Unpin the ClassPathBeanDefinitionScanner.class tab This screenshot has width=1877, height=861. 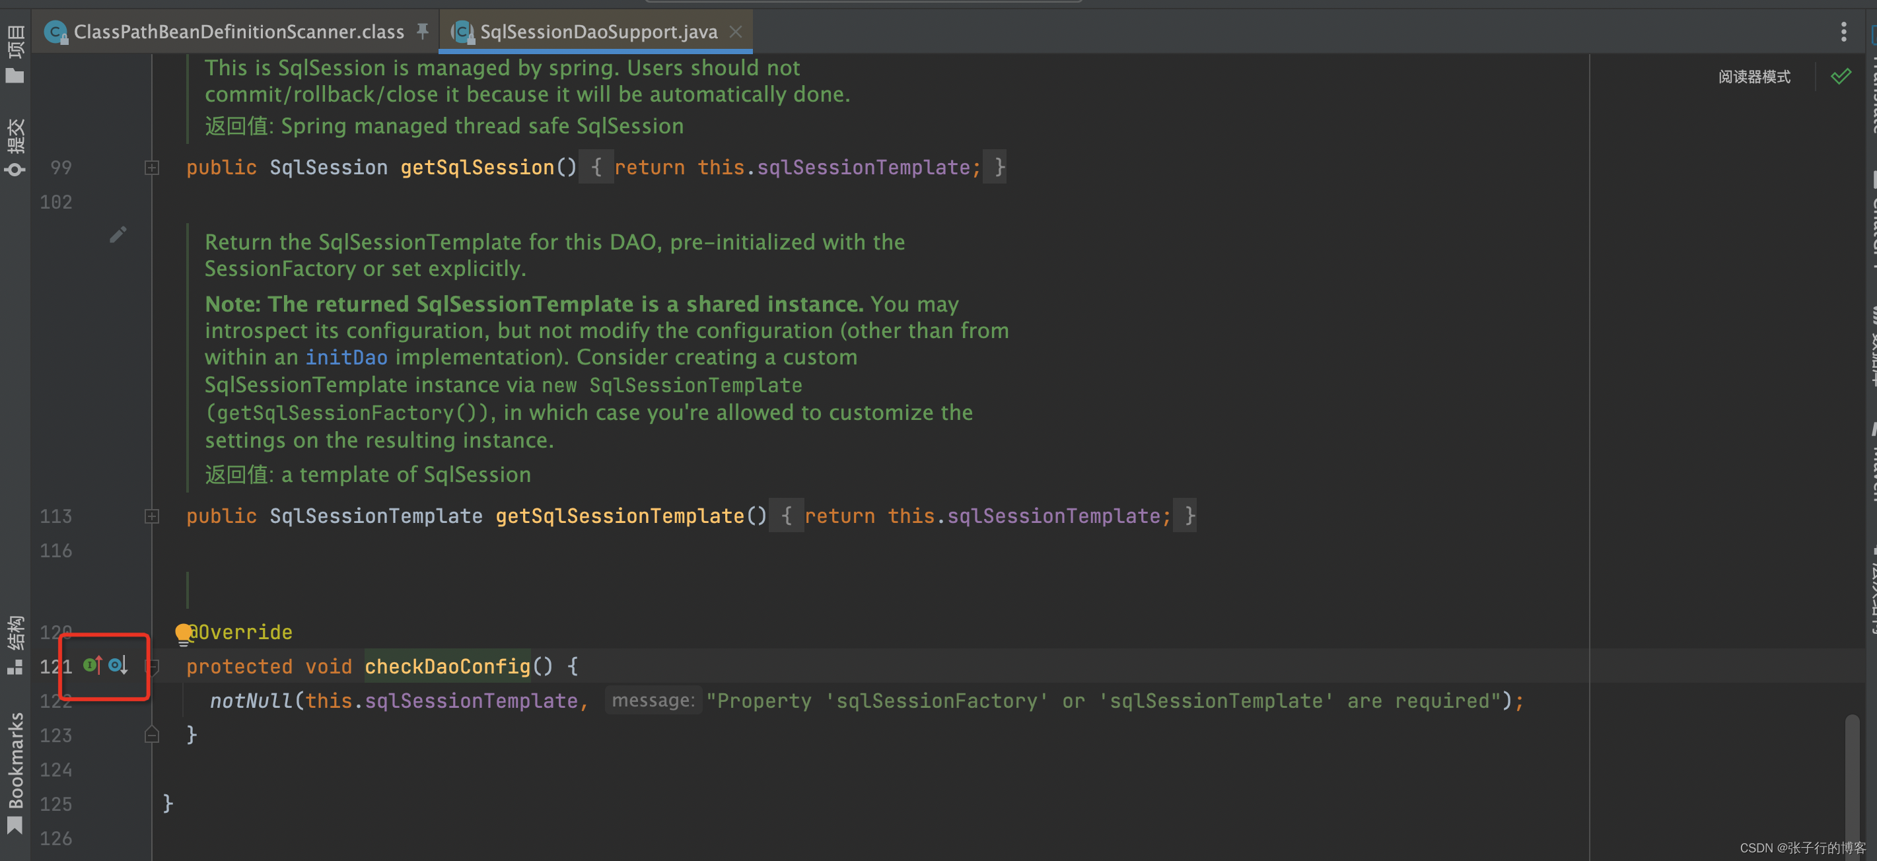click(423, 30)
